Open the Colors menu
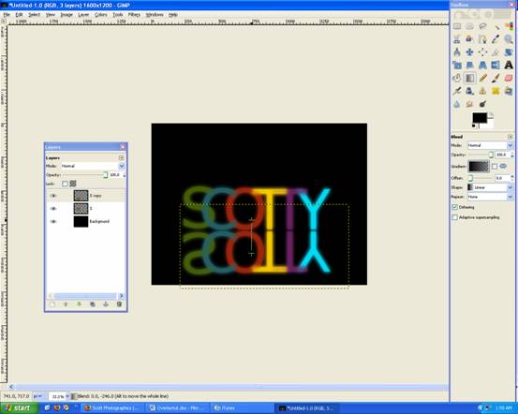The width and height of the screenshot is (518, 414). (101, 15)
